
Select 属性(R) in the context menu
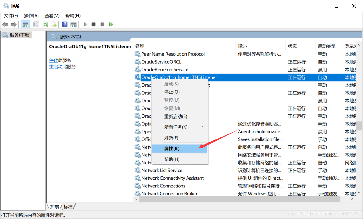(x=180, y=148)
